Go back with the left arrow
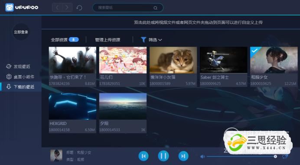 pos(57,8)
